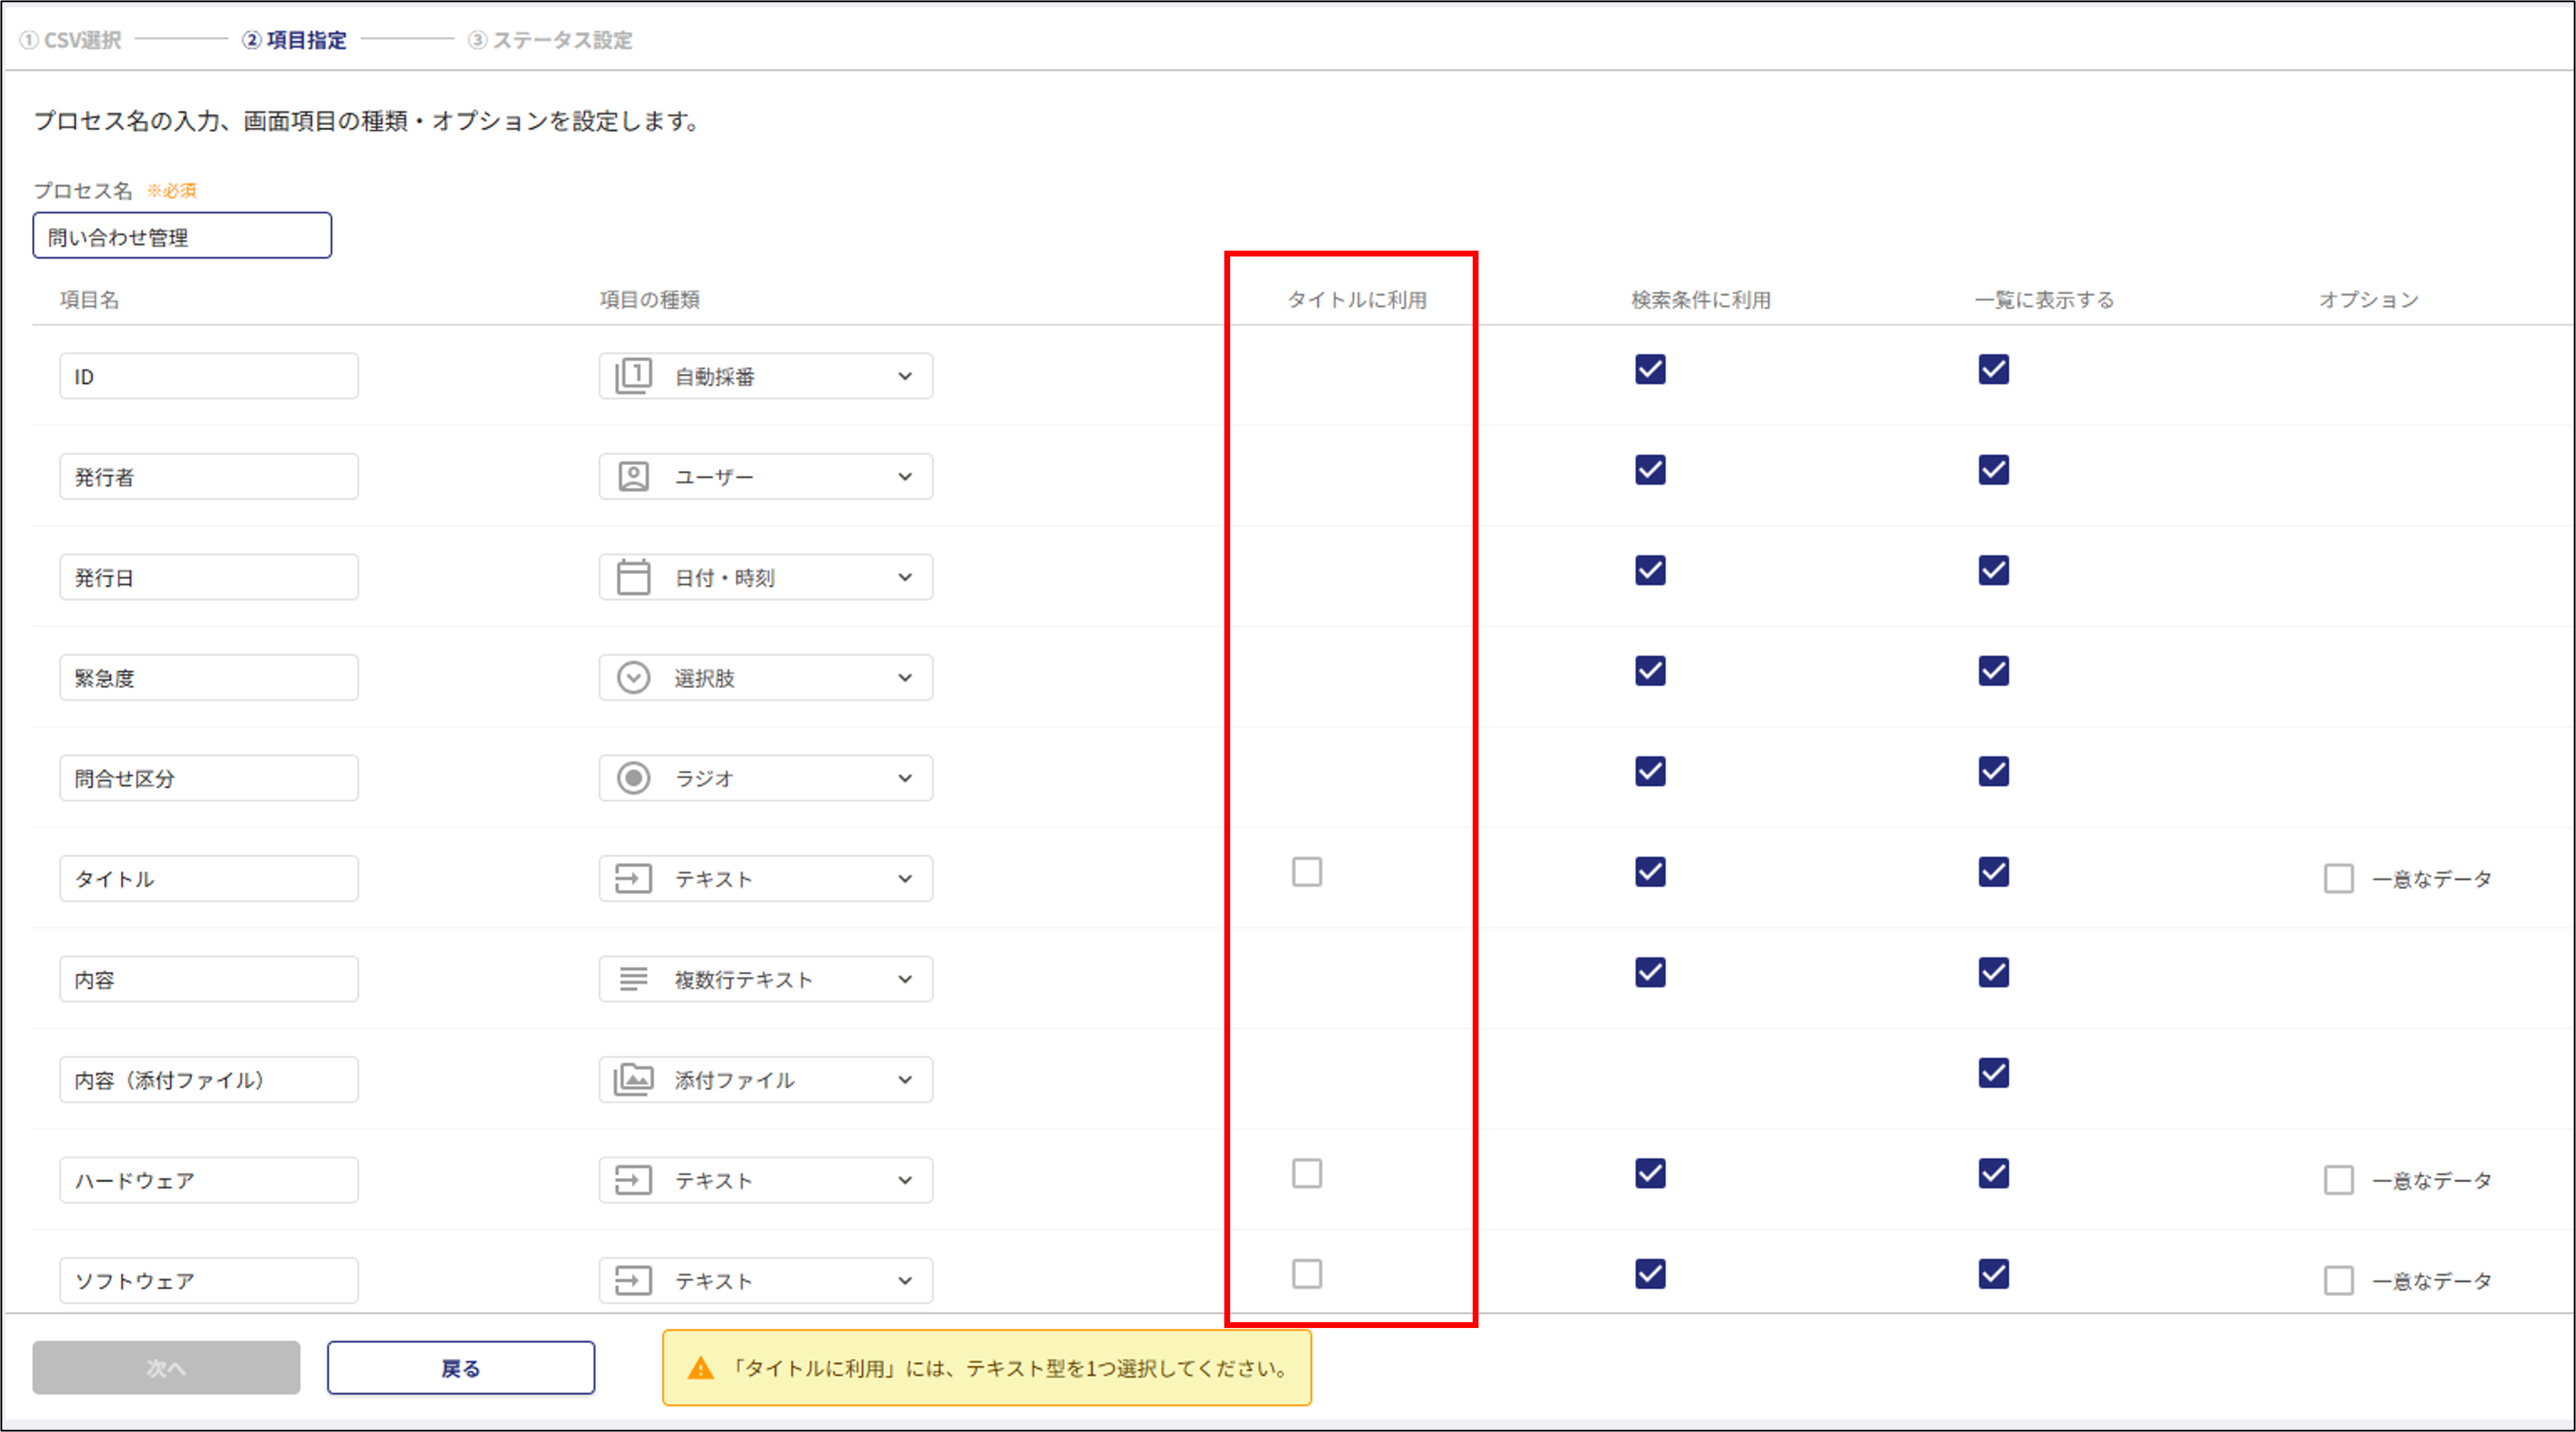Uncheck 一覧に表示する for 内容（添付ファイル）row
This screenshot has height=1432, width=2576.
point(1993,1073)
